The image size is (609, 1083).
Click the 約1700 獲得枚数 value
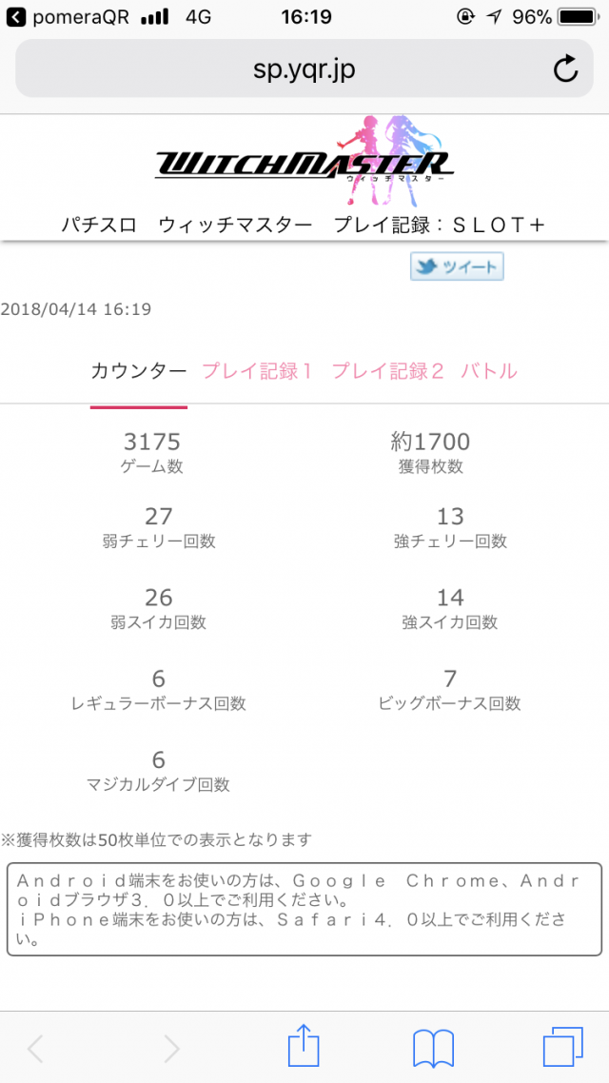tap(431, 451)
